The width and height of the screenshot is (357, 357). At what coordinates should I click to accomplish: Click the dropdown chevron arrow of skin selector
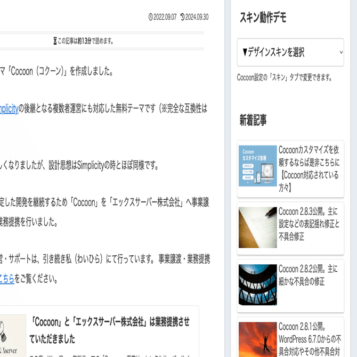(341, 52)
